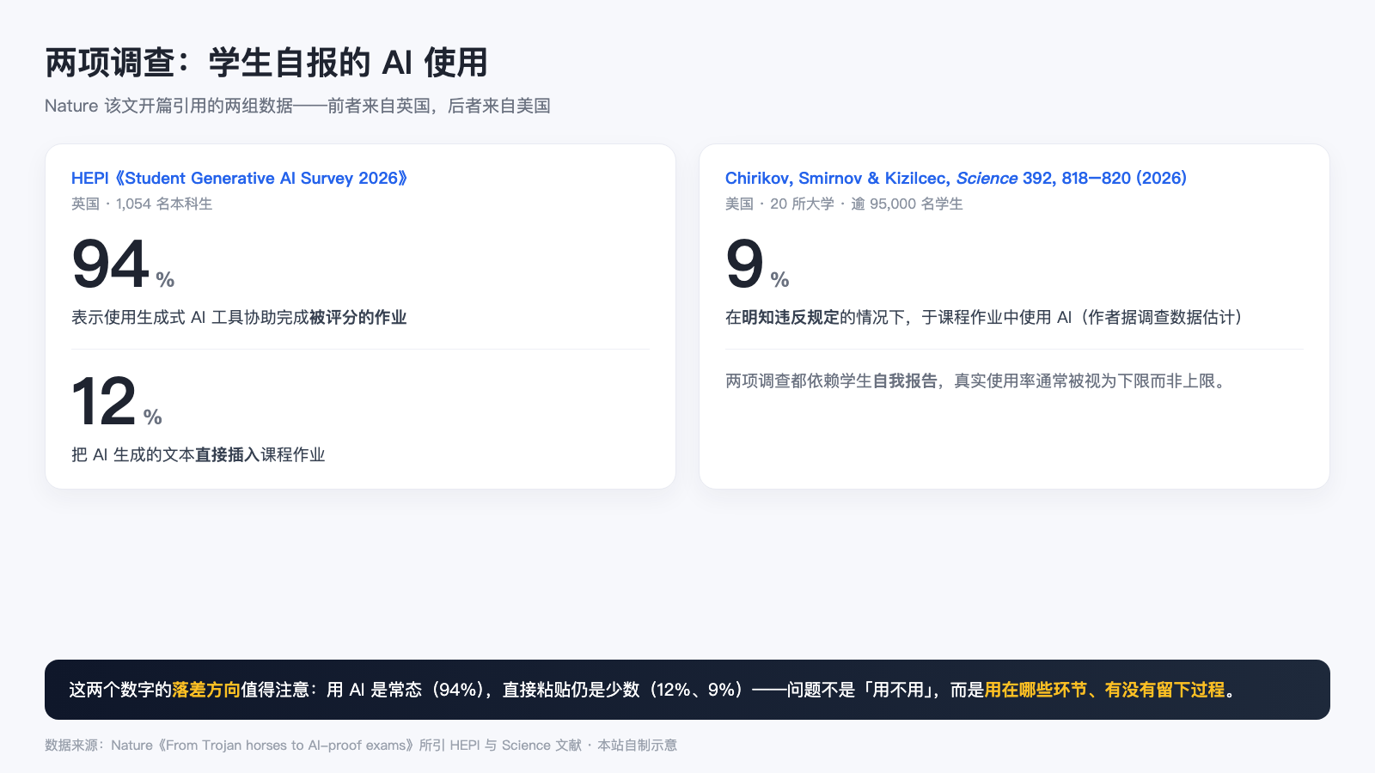Open the HEPI Student Generative AI Survey 2026 link
The width and height of the screenshot is (1375, 773).
[240, 178]
